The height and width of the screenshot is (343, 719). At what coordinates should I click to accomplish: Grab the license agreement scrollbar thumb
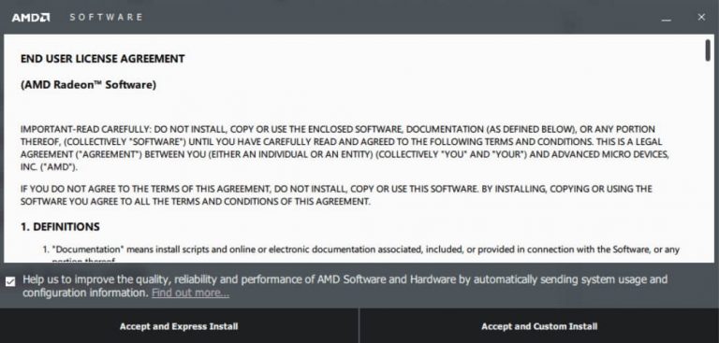click(708, 50)
